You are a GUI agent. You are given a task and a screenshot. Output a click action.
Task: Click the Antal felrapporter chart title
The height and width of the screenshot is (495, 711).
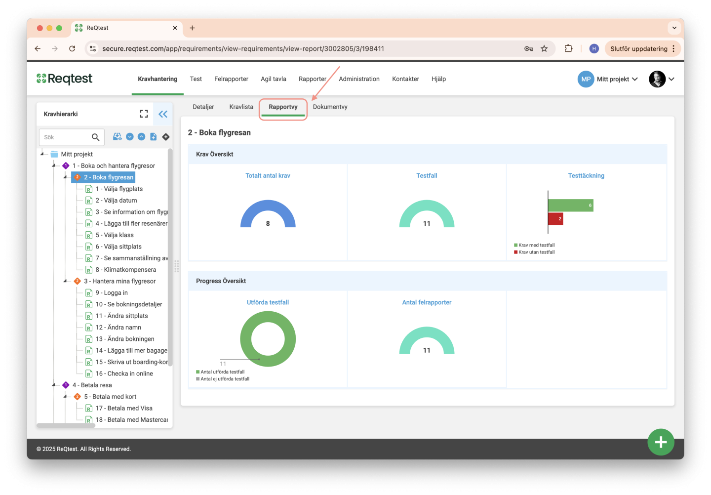[427, 302]
